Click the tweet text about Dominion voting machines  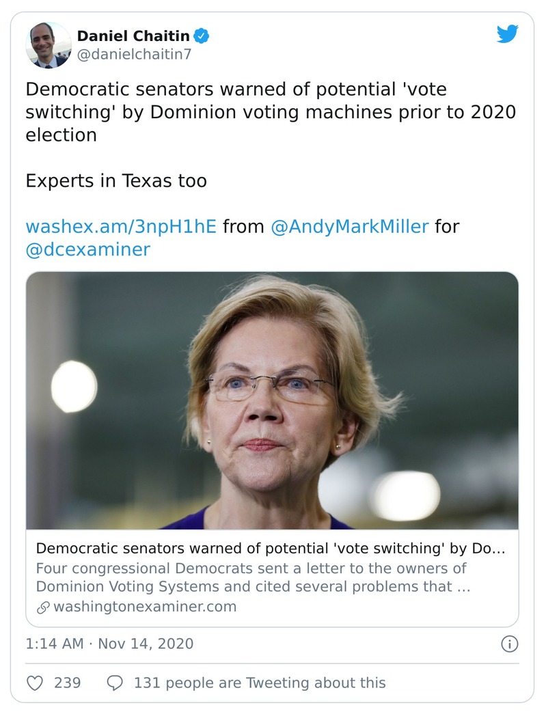(x=270, y=112)
